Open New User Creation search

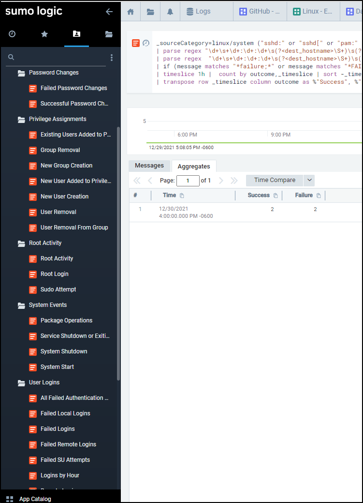pyautogui.click(x=64, y=197)
